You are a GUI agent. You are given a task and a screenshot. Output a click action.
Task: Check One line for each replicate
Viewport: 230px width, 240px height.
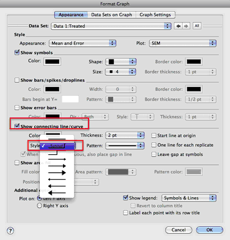pyautogui.click(x=154, y=145)
